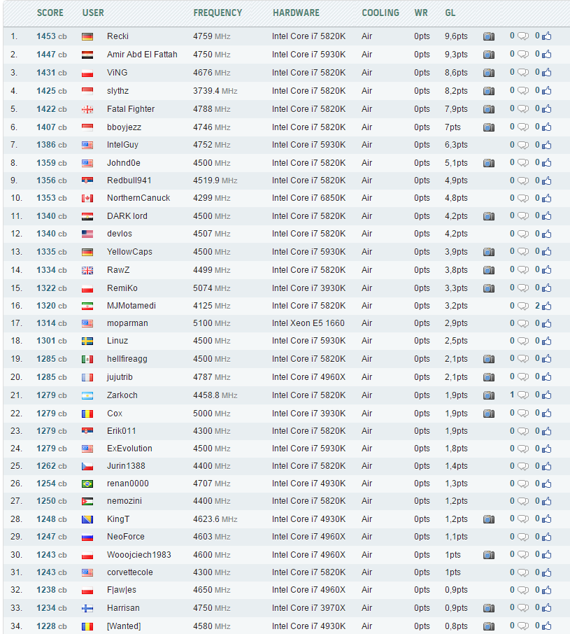The width and height of the screenshot is (570, 634).
Task: Open the ExEvolution user link
Action: [129, 449]
